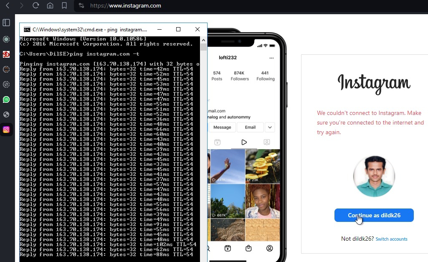Click Continue as dildk26 button
Image resolution: width=428 pixels, height=262 pixels.
[374, 215]
